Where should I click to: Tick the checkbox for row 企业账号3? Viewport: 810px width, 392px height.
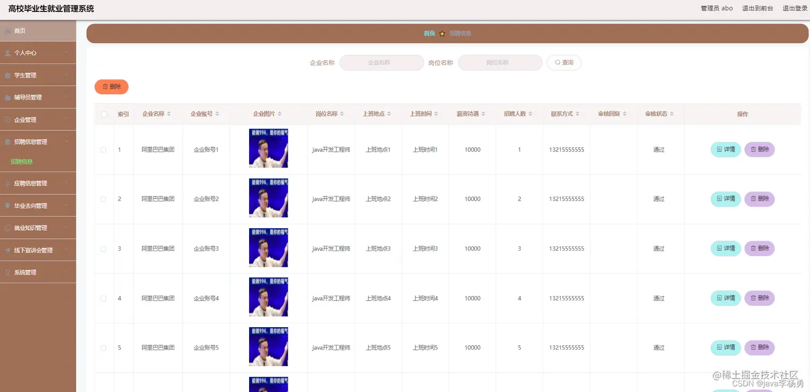[x=104, y=249]
